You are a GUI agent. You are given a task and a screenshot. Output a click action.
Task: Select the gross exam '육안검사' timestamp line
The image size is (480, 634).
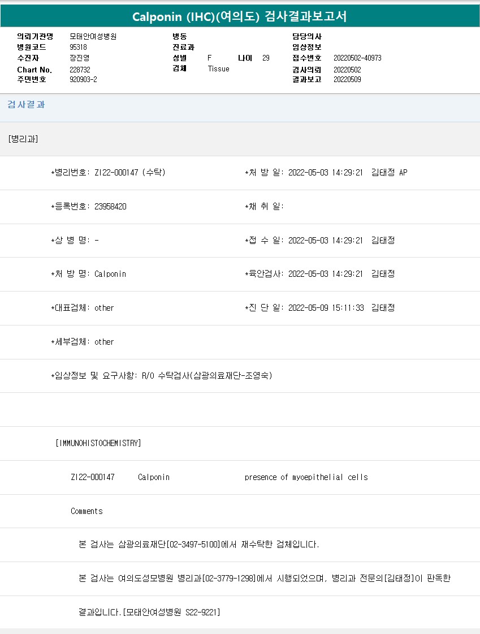click(320, 274)
